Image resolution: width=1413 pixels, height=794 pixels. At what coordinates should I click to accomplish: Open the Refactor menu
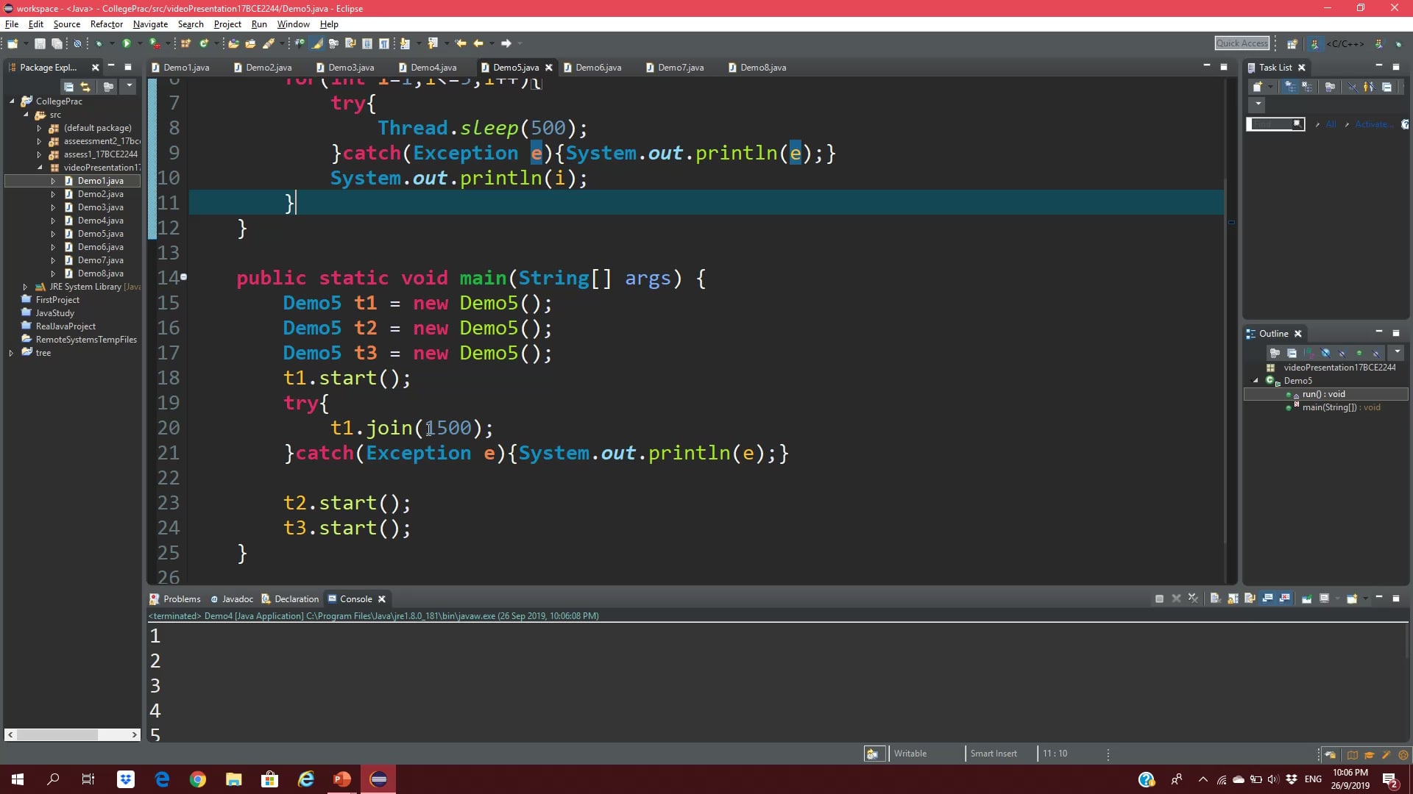[x=106, y=24]
